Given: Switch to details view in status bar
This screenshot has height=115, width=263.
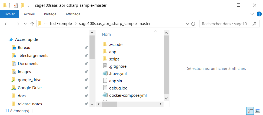Looking at the screenshot, I should click(x=250, y=111).
